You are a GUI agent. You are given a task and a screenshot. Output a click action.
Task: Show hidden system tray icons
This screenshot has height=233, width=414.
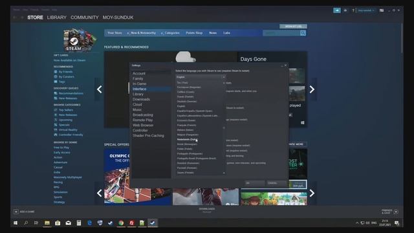pyautogui.click(x=357, y=223)
